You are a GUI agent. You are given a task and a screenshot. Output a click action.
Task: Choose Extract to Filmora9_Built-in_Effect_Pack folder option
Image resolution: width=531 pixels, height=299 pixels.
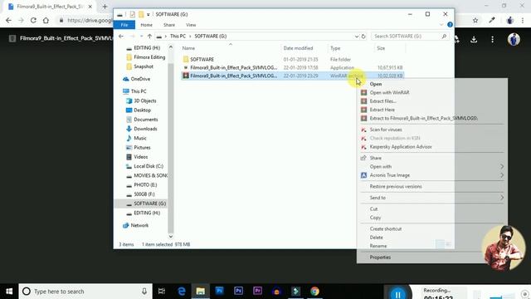click(x=423, y=118)
